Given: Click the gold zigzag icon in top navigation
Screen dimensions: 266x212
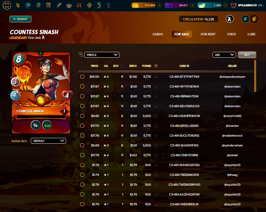Looking at the screenshot, I should pyautogui.click(x=18, y=5).
